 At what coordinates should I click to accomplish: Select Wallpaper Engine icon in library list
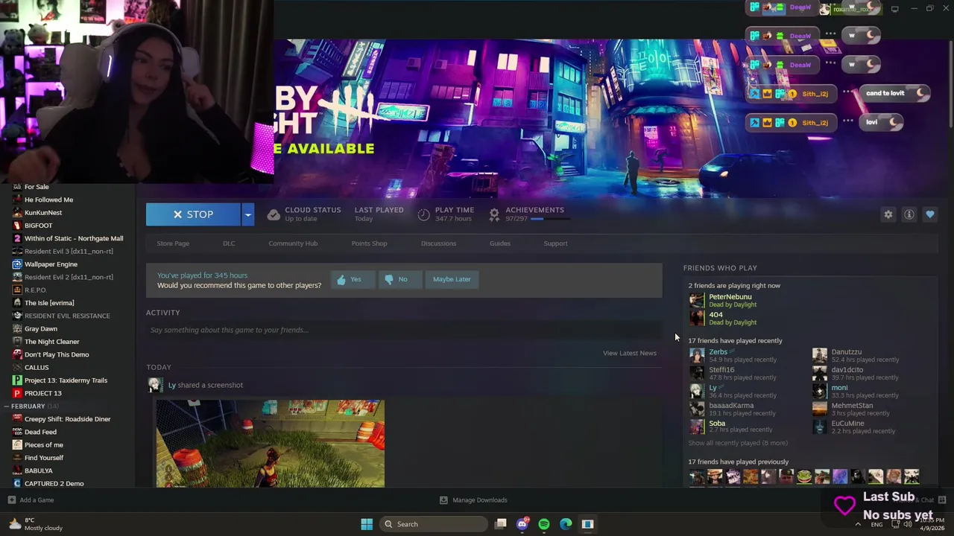click(17, 264)
